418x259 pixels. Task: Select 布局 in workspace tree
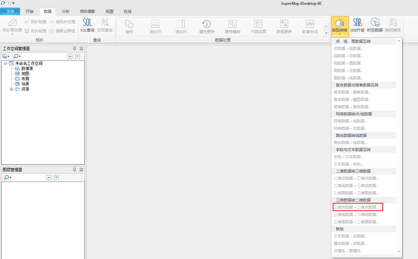(x=25, y=79)
